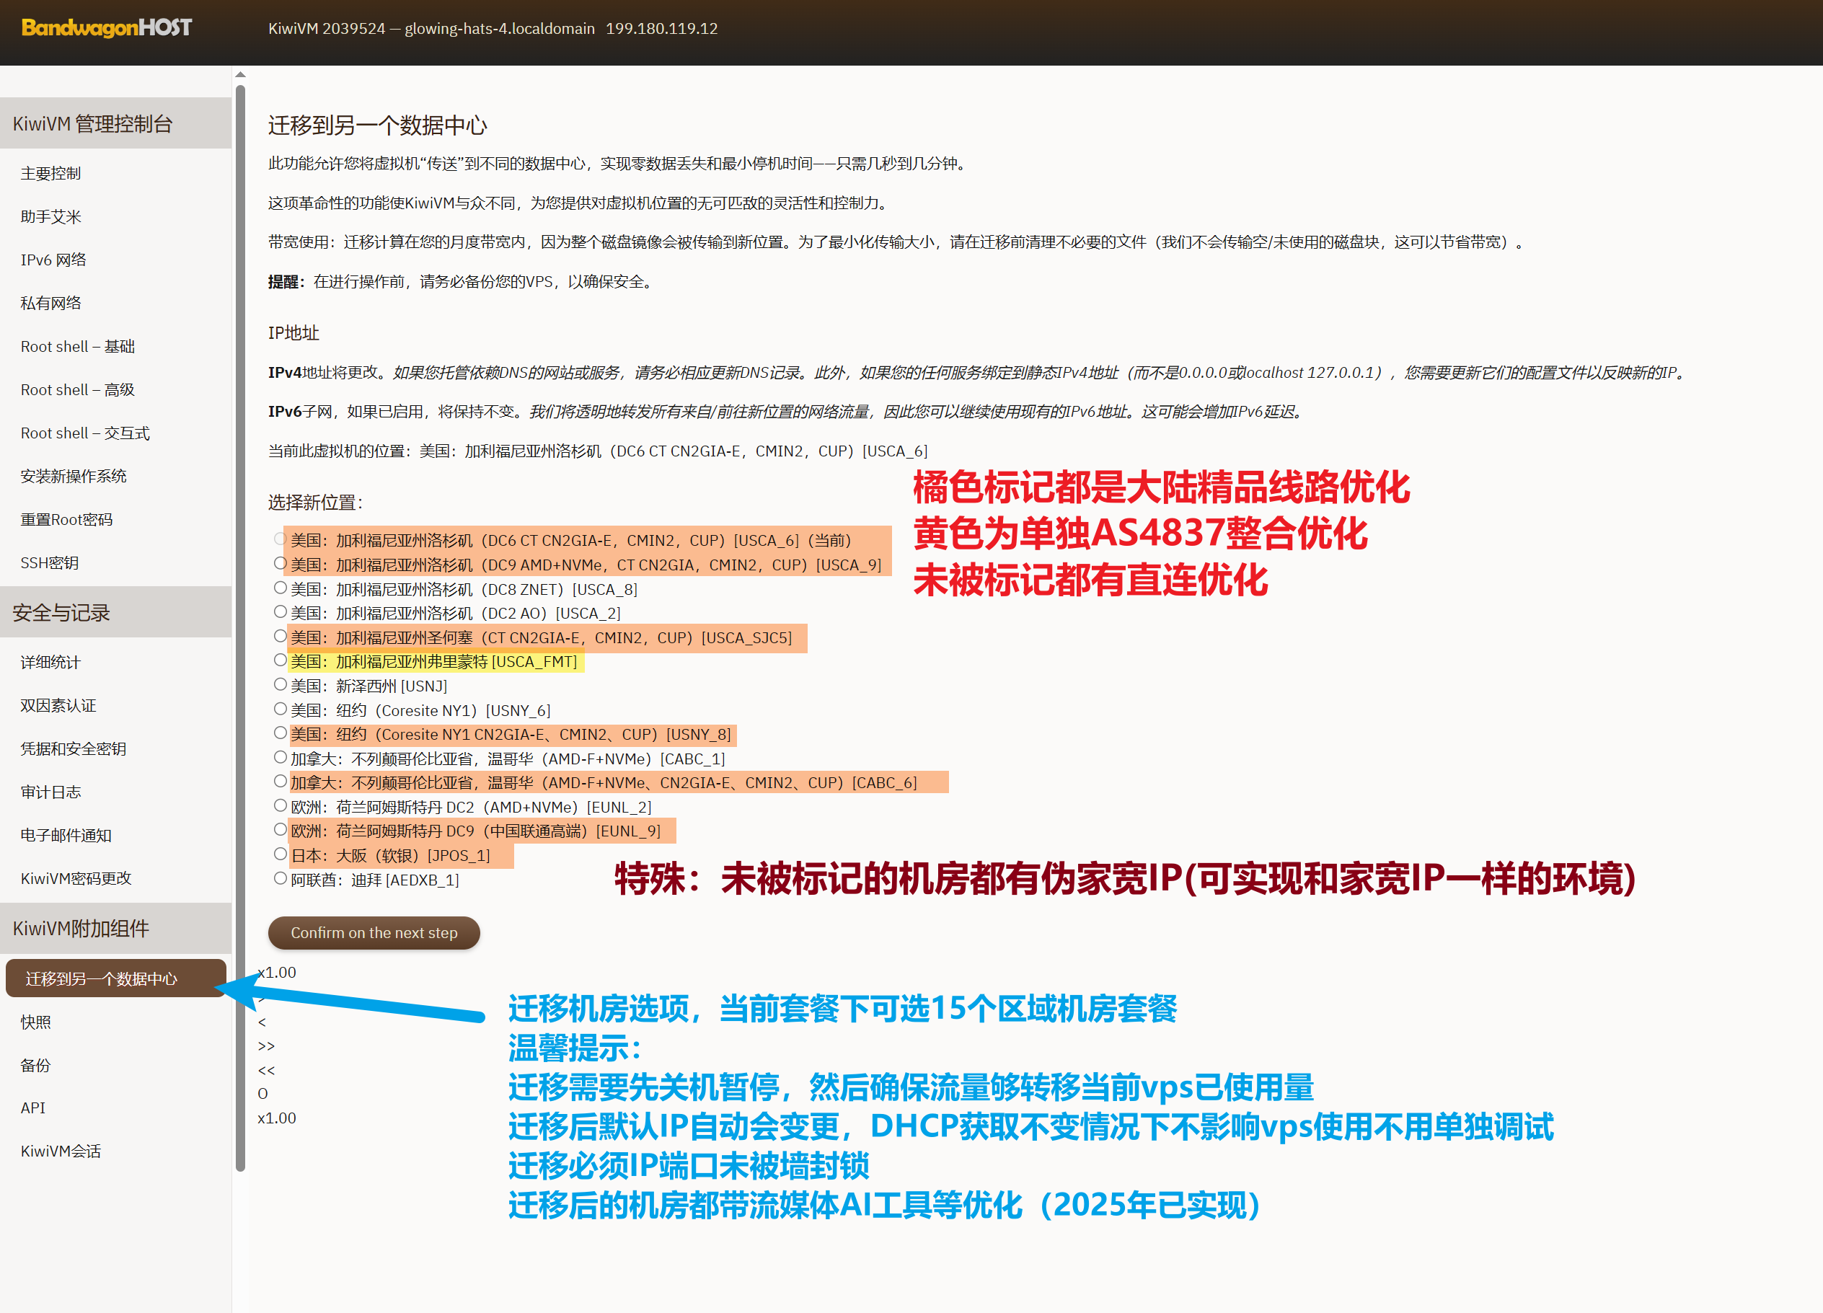Click Confirm on the next step button
The width and height of the screenshot is (1823, 1313).
tap(374, 933)
